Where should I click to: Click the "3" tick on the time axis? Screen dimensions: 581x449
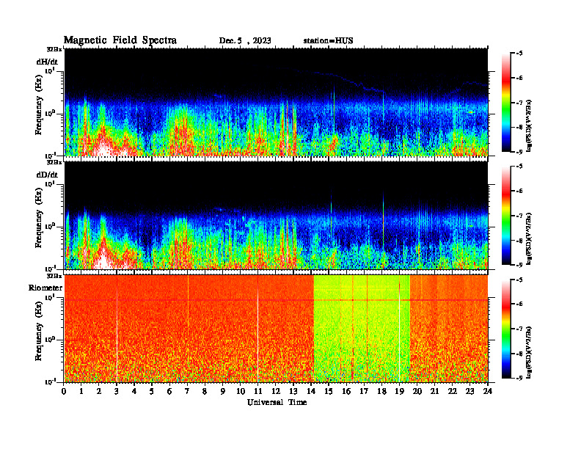coord(117,391)
